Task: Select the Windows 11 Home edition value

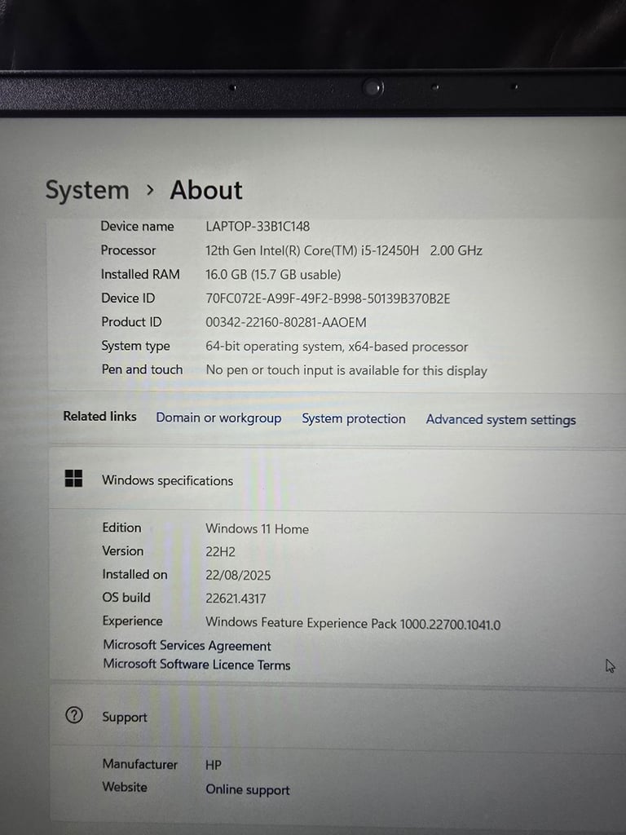Action: [x=257, y=528]
